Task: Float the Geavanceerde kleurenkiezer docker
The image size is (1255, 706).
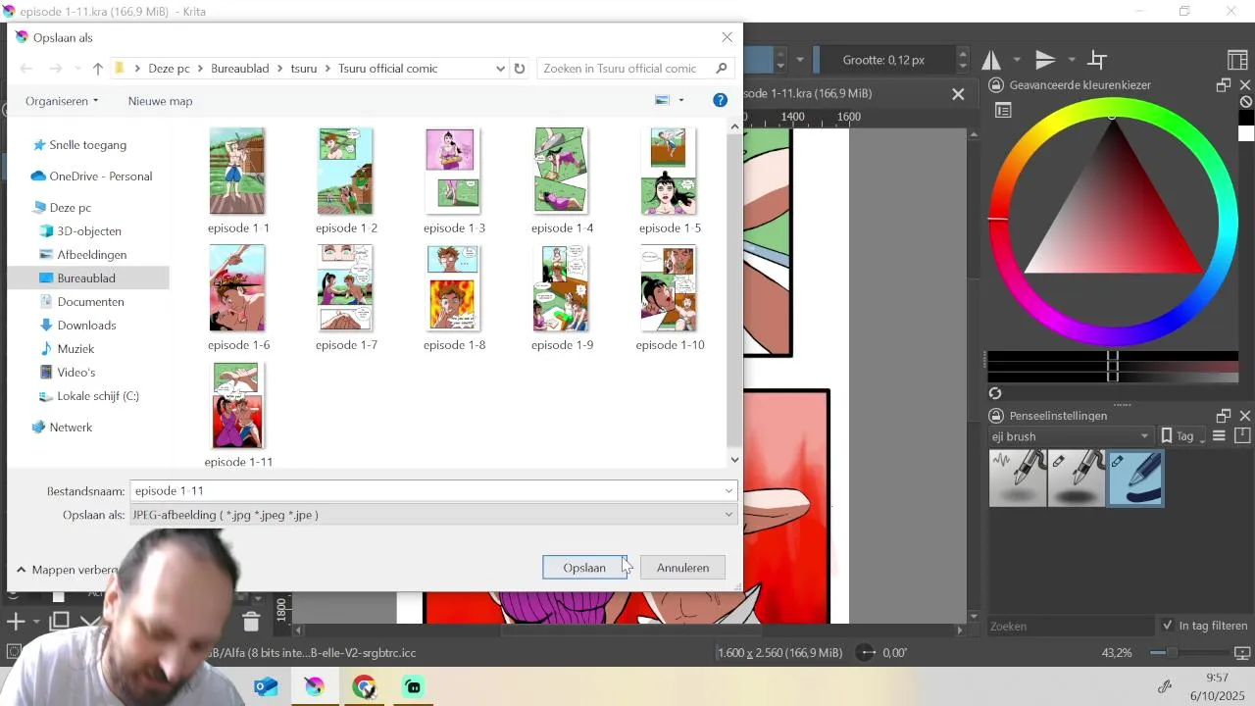Action: click(1224, 85)
